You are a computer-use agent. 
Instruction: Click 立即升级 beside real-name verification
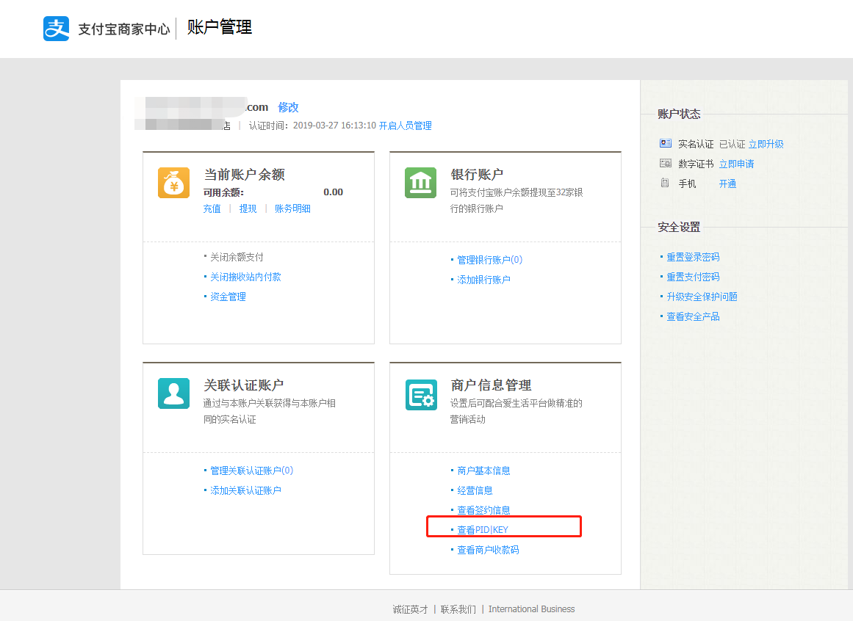766,144
